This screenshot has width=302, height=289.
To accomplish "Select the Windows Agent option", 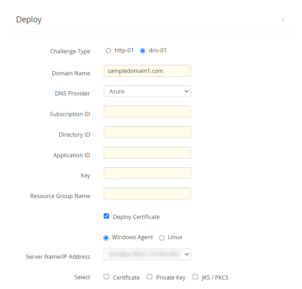I will click(x=106, y=238).
